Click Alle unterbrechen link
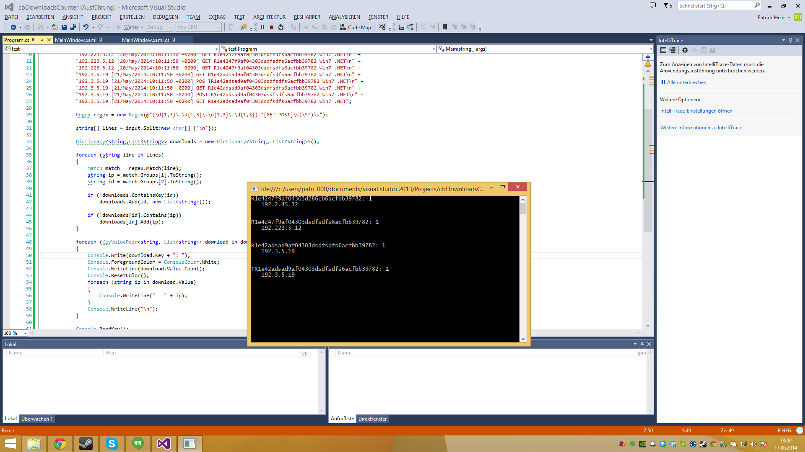The width and height of the screenshot is (805, 452). (686, 82)
